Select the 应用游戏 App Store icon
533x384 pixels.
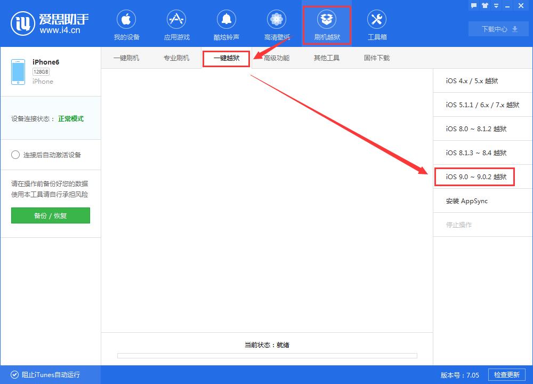click(x=176, y=24)
